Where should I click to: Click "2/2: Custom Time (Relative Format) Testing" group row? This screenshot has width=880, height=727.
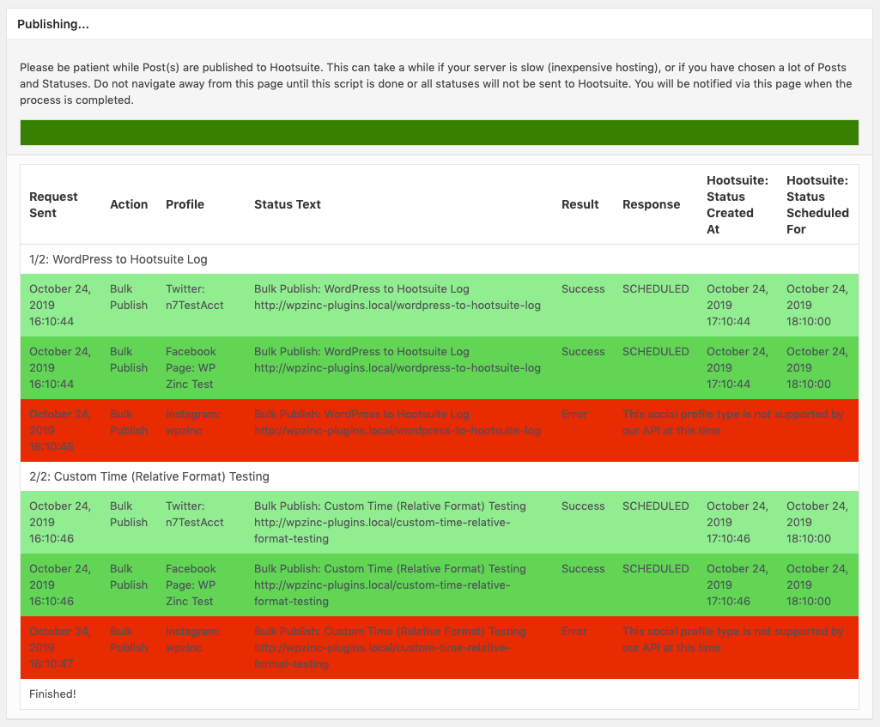coord(440,476)
